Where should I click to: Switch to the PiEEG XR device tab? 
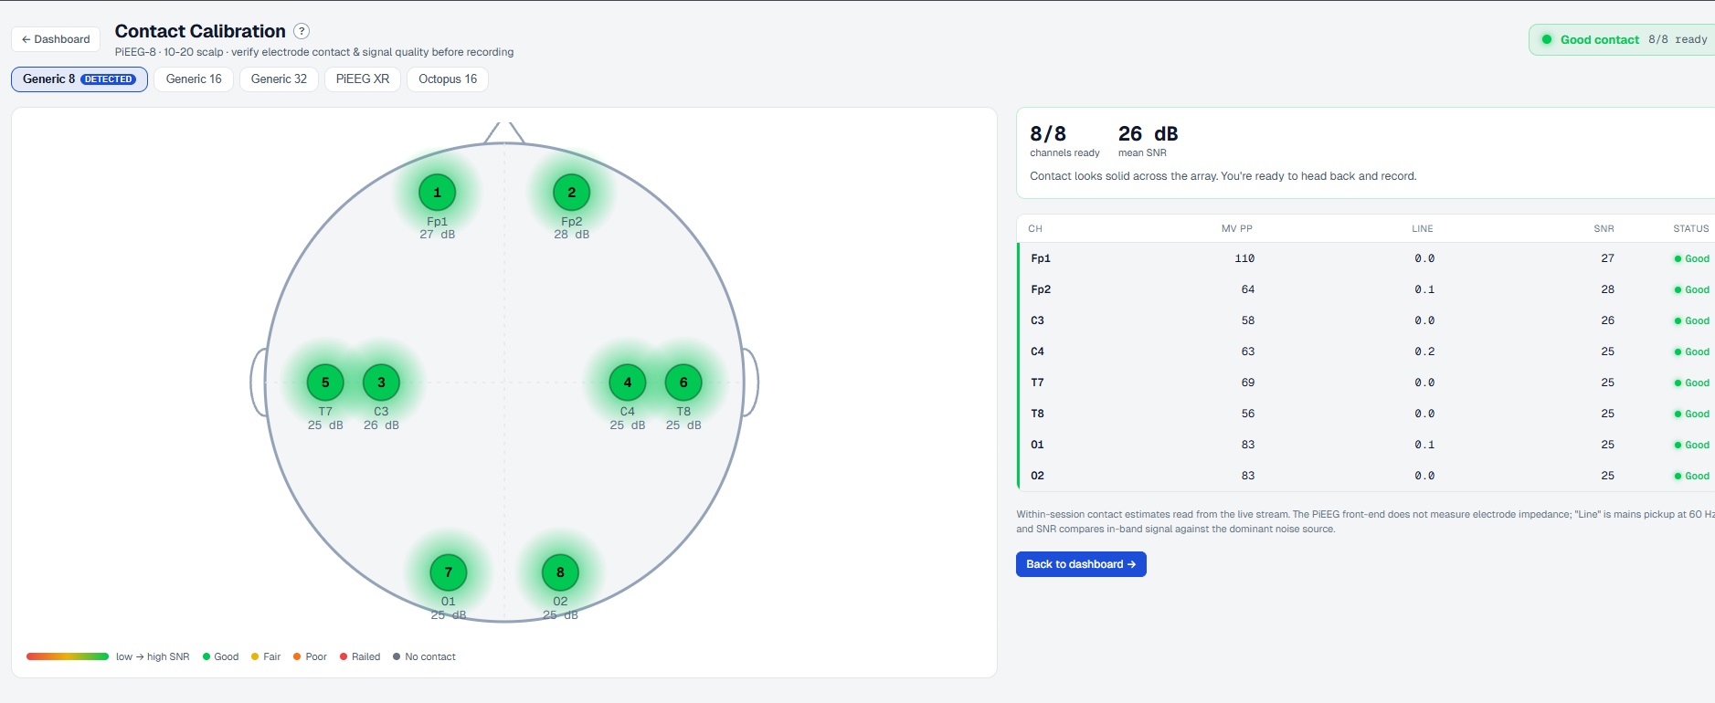(x=363, y=79)
